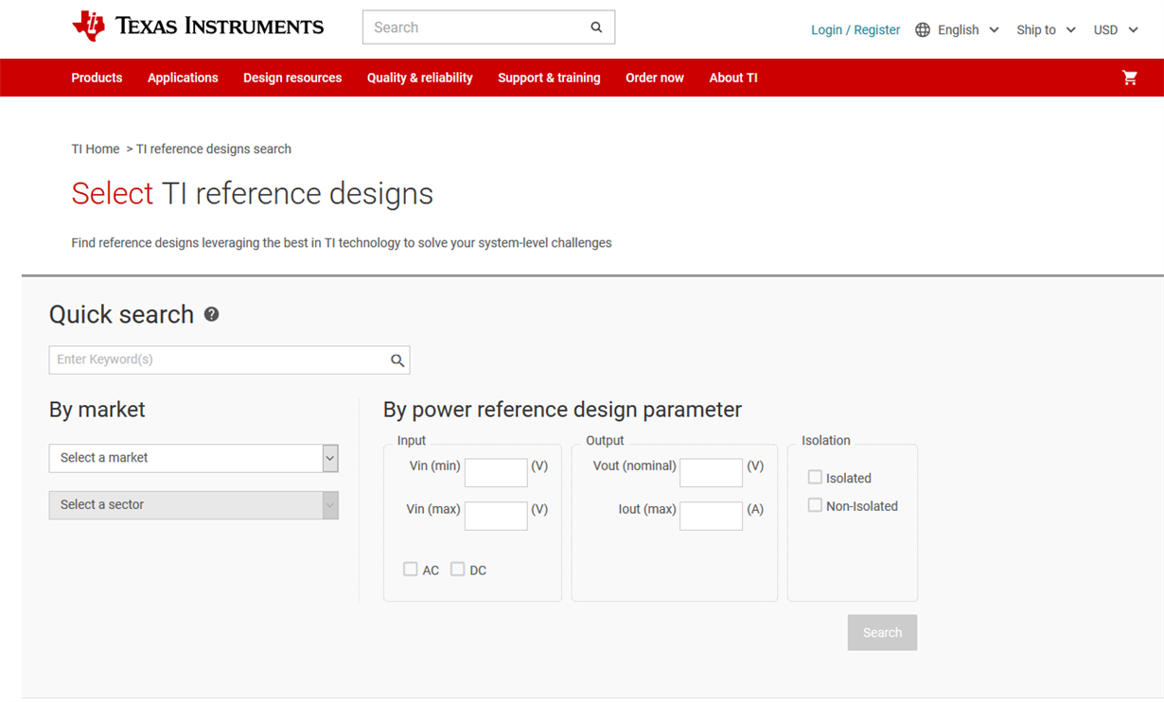The width and height of the screenshot is (1164, 702).
Task: Open the Quality & reliability menu
Action: (420, 78)
